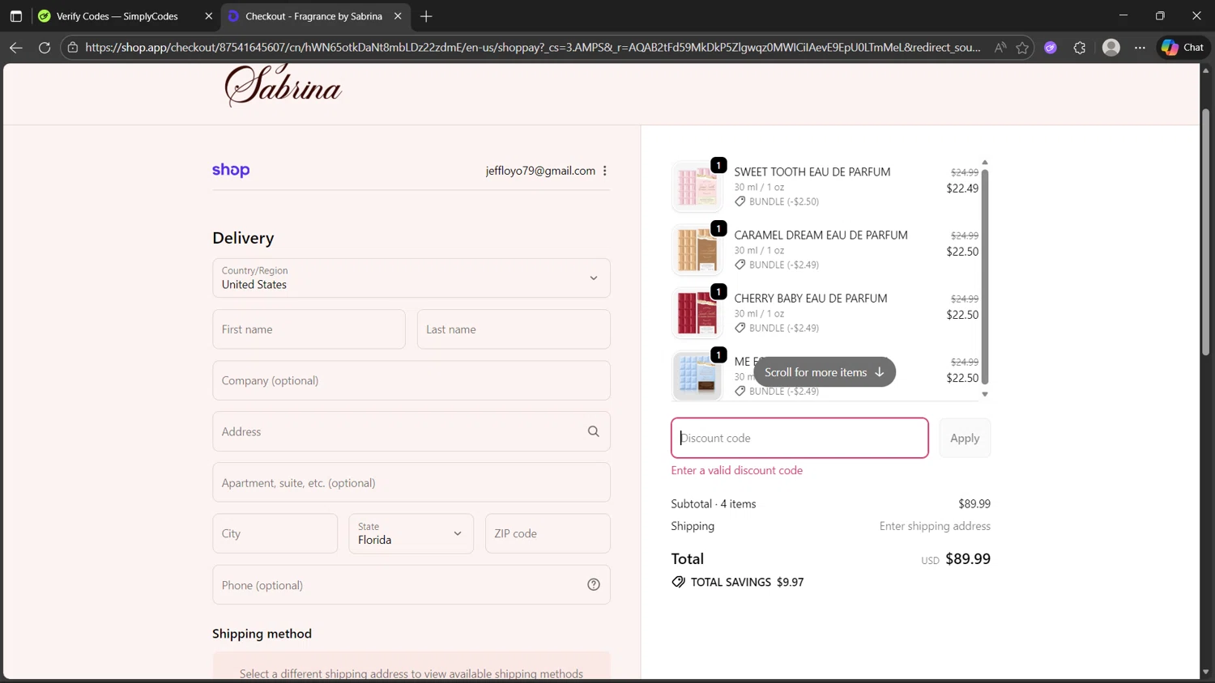The image size is (1215, 683).
Task: Click the First name field
Action: 309,329
